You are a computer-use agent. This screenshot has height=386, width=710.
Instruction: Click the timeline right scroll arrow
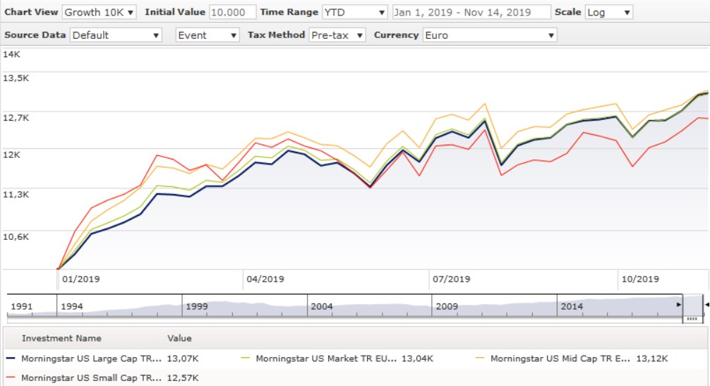[679, 305]
